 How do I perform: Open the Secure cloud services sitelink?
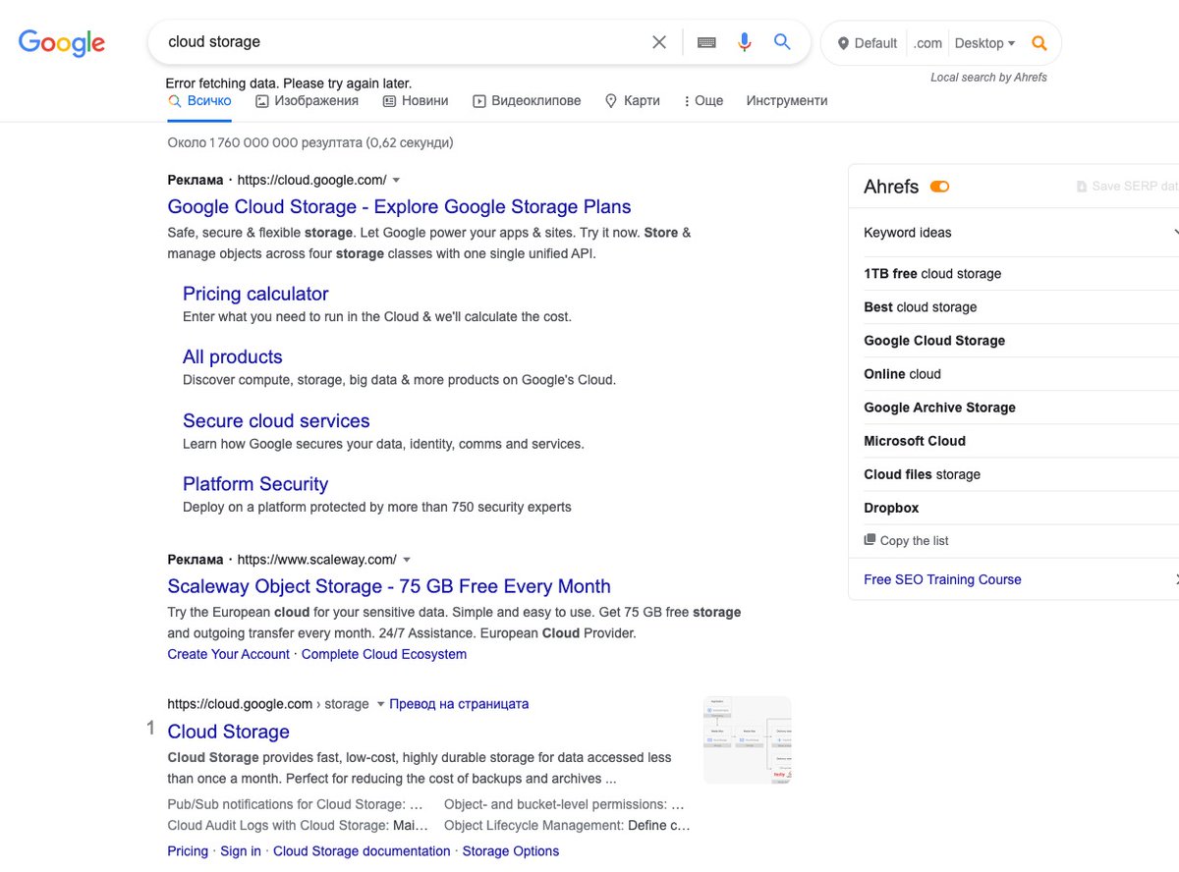(x=276, y=420)
